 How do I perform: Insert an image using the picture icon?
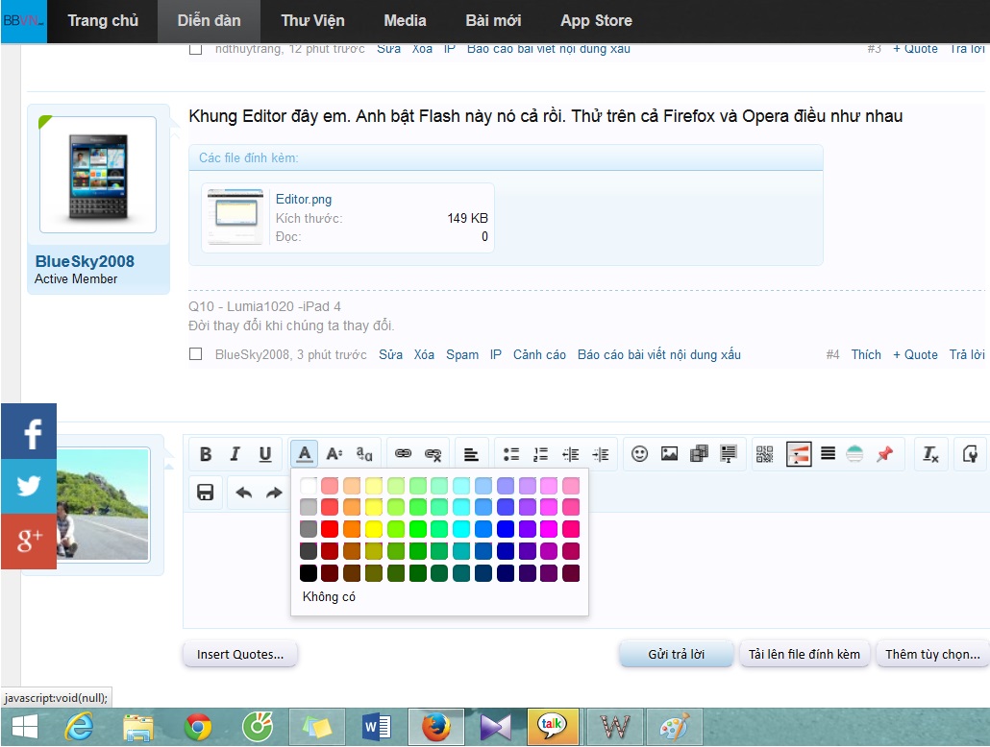click(669, 454)
